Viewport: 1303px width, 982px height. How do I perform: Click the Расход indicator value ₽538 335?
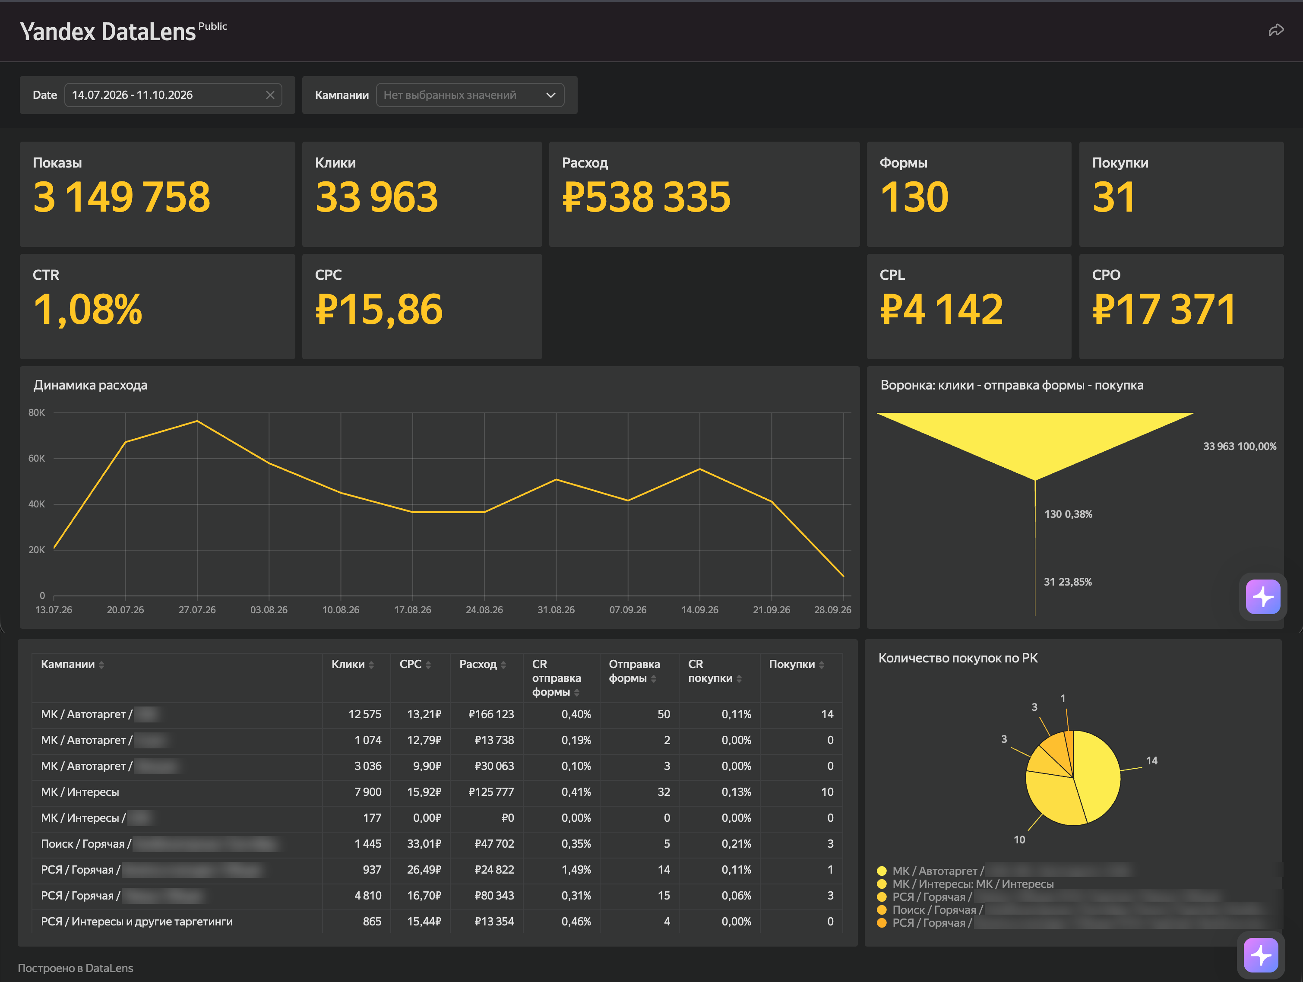646,197
